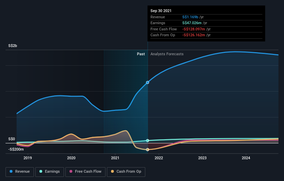Click the Past label on the chart

(x=141, y=54)
